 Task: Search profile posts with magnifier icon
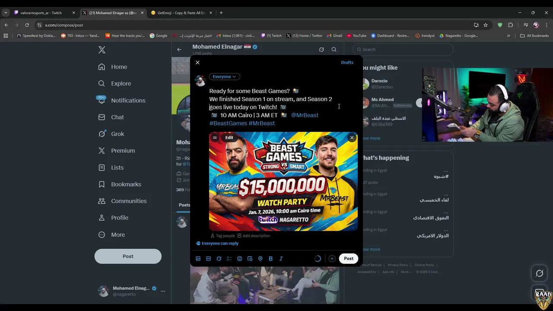point(334,49)
